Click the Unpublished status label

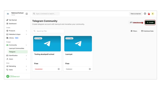pyautogui.click(x=39, y=69)
